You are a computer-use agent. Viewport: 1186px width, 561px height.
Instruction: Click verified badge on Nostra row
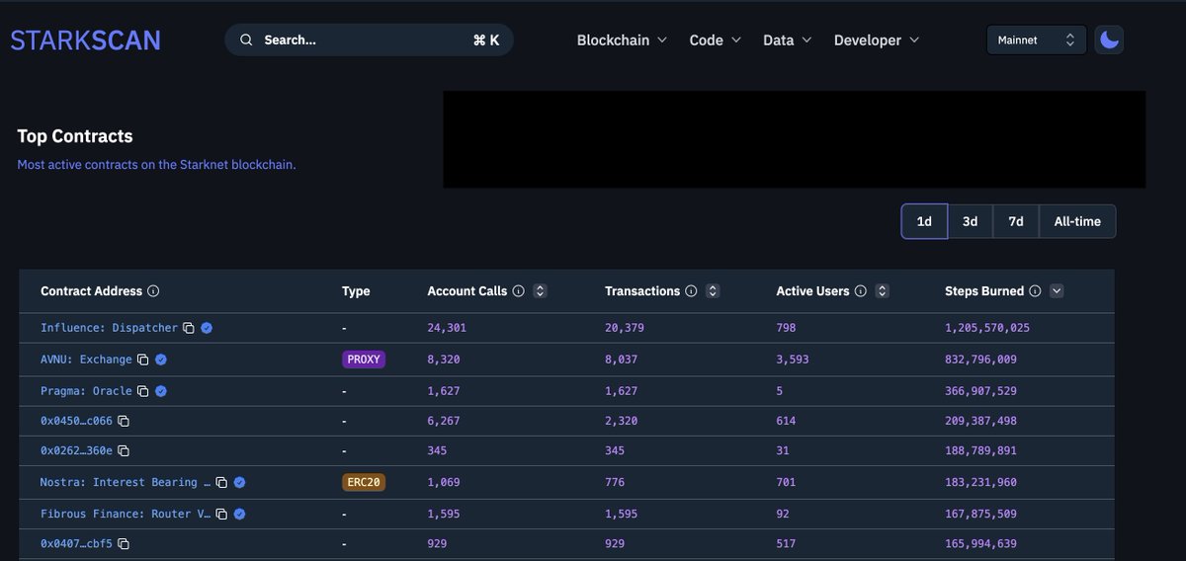[x=239, y=482]
